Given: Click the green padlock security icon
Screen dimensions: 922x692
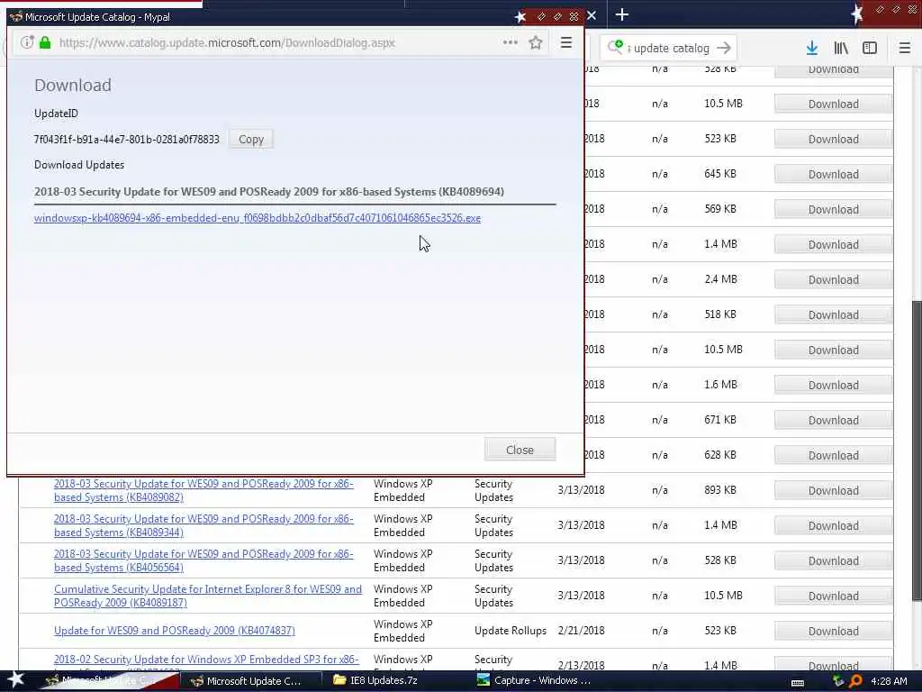Looking at the screenshot, I should (45, 42).
